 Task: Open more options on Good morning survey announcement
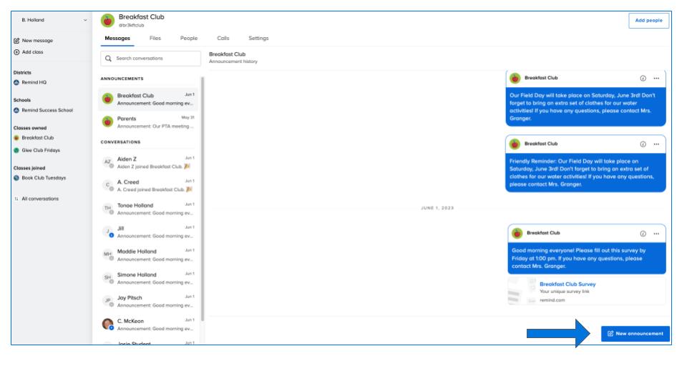coord(656,233)
